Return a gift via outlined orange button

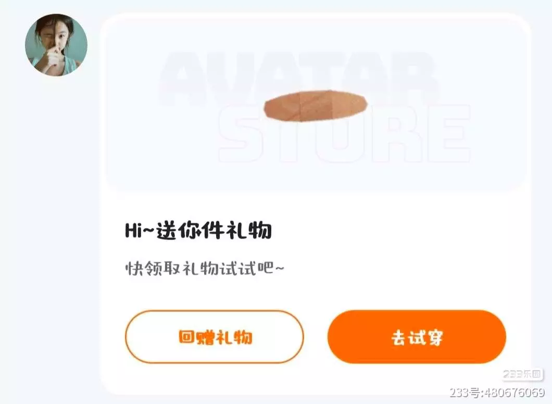(215, 337)
